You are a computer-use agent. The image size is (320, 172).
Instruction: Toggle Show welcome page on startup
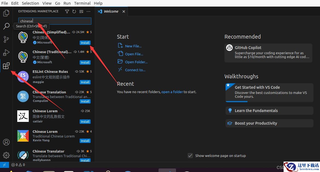tap(190, 156)
